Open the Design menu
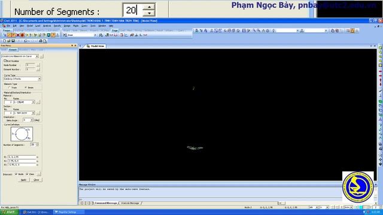 click(x=67, y=26)
